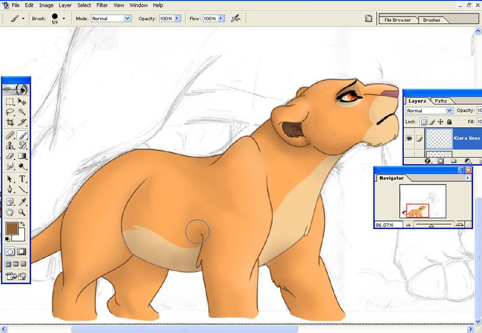Open the Layer menu
Viewport: 482px width, 333px height.
(x=65, y=5)
